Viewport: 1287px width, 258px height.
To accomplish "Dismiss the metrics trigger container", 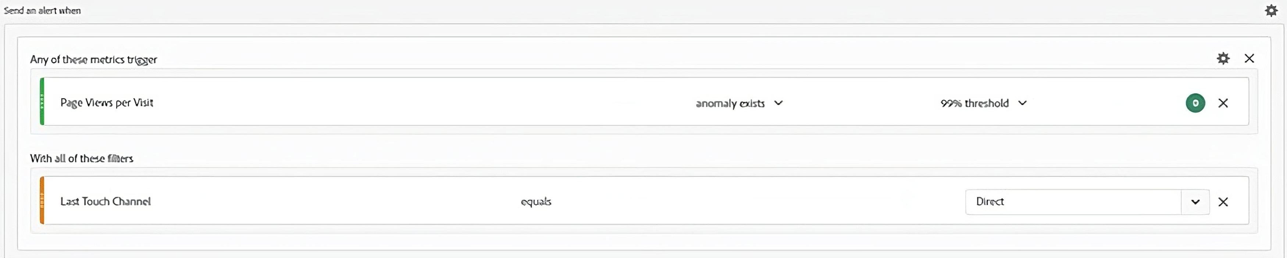I will tap(1249, 58).
